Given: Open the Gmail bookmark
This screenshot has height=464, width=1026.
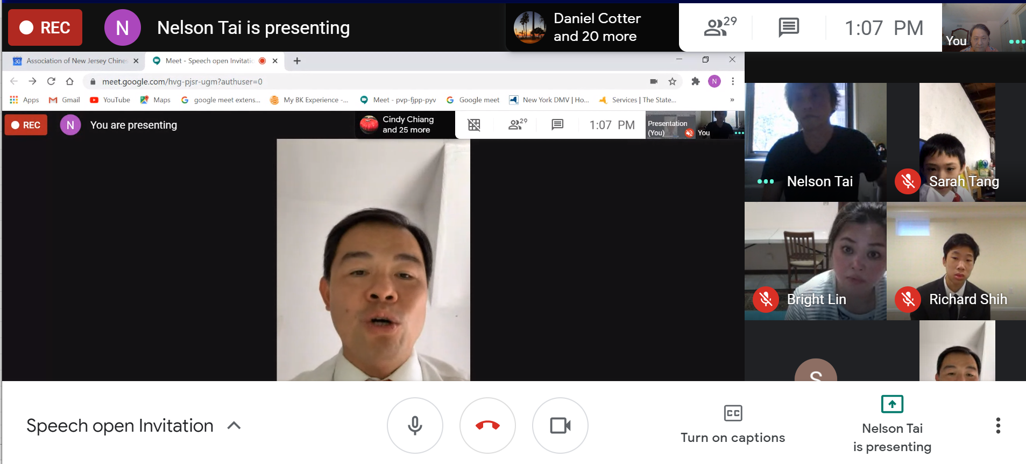Looking at the screenshot, I should click(65, 100).
